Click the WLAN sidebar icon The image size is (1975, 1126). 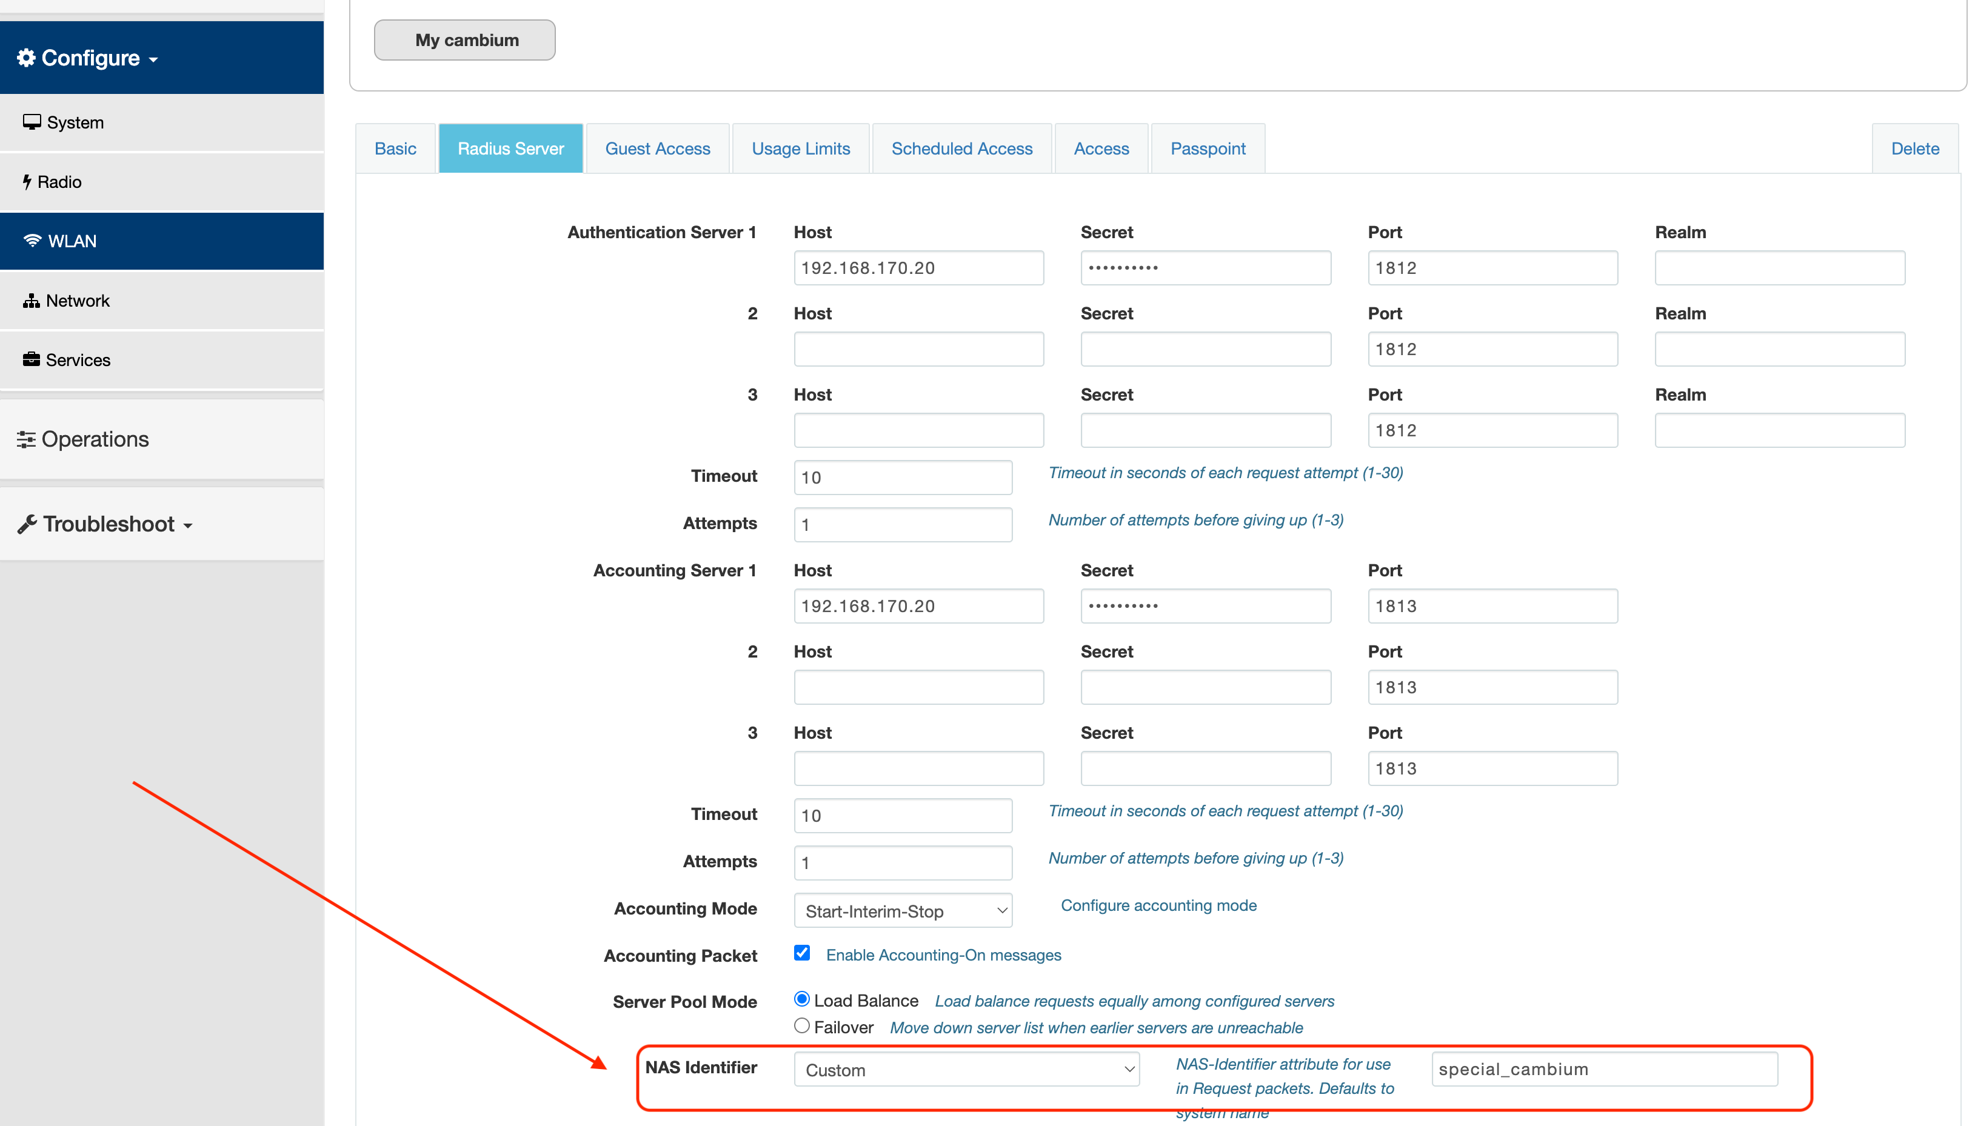(x=31, y=241)
